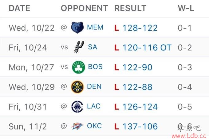View the 120-116 OT game result
The height and width of the screenshot is (139, 209).
point(147,48)
